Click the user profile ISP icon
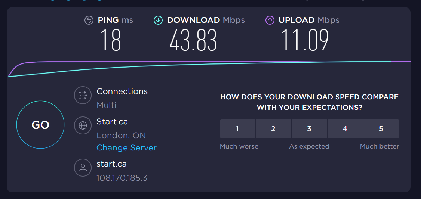Image resolution: width=421 pixels, height=199 pixels. [83, 168]
